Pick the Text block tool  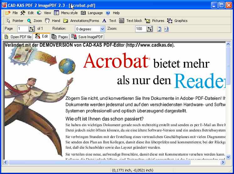131,21
